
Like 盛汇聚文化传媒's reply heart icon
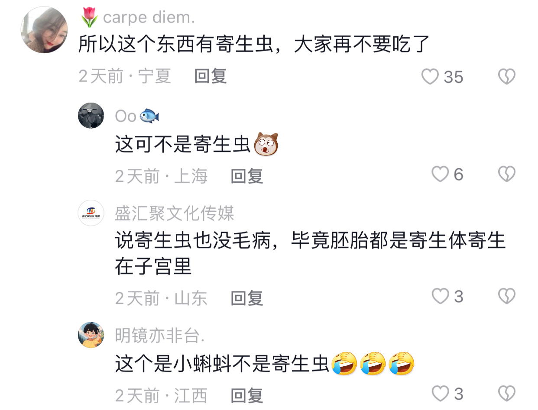point(441,297)
